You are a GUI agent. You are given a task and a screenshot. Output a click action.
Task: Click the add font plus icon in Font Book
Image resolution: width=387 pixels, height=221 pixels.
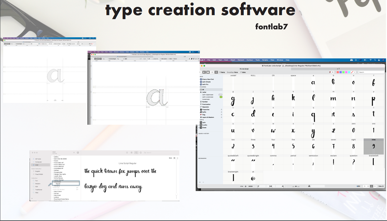74,153
